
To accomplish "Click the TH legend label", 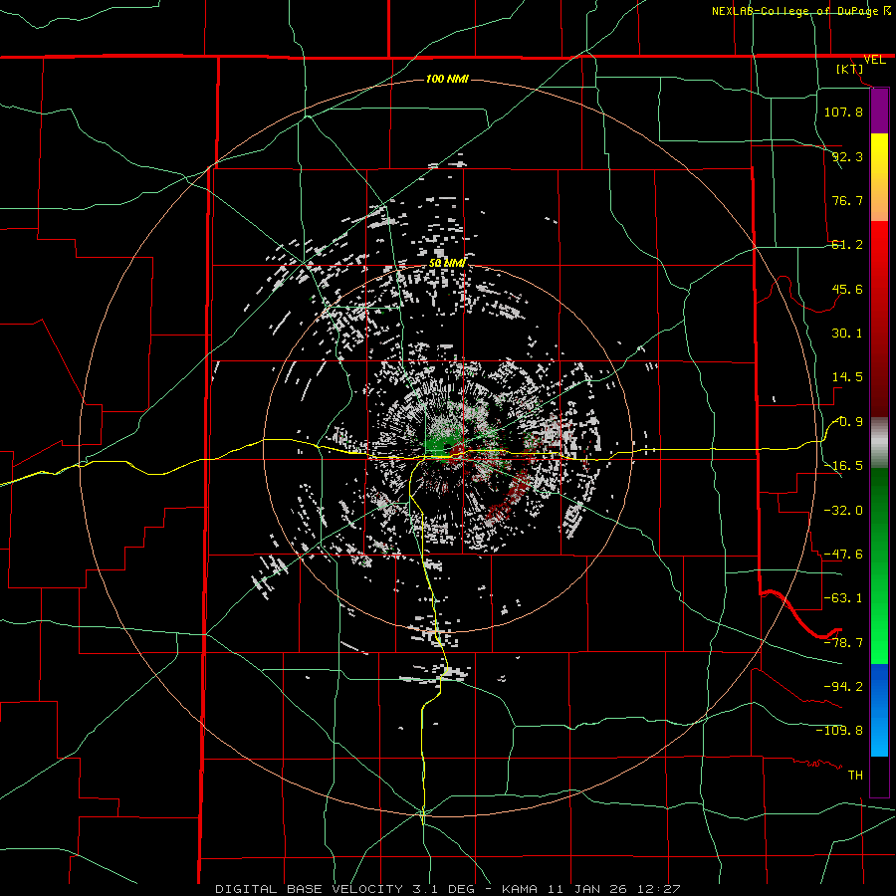I will click(x=855, y=776).
